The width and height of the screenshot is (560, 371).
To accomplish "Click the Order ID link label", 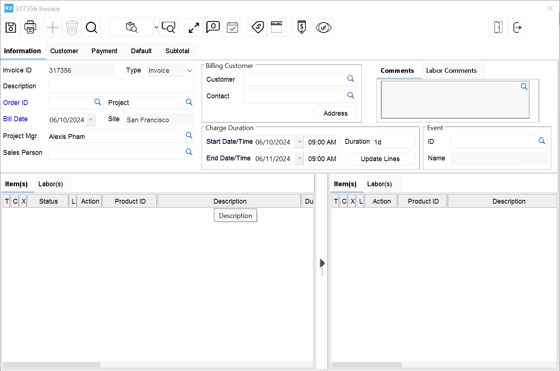I will pyautogui.click(x=16, y=103).
